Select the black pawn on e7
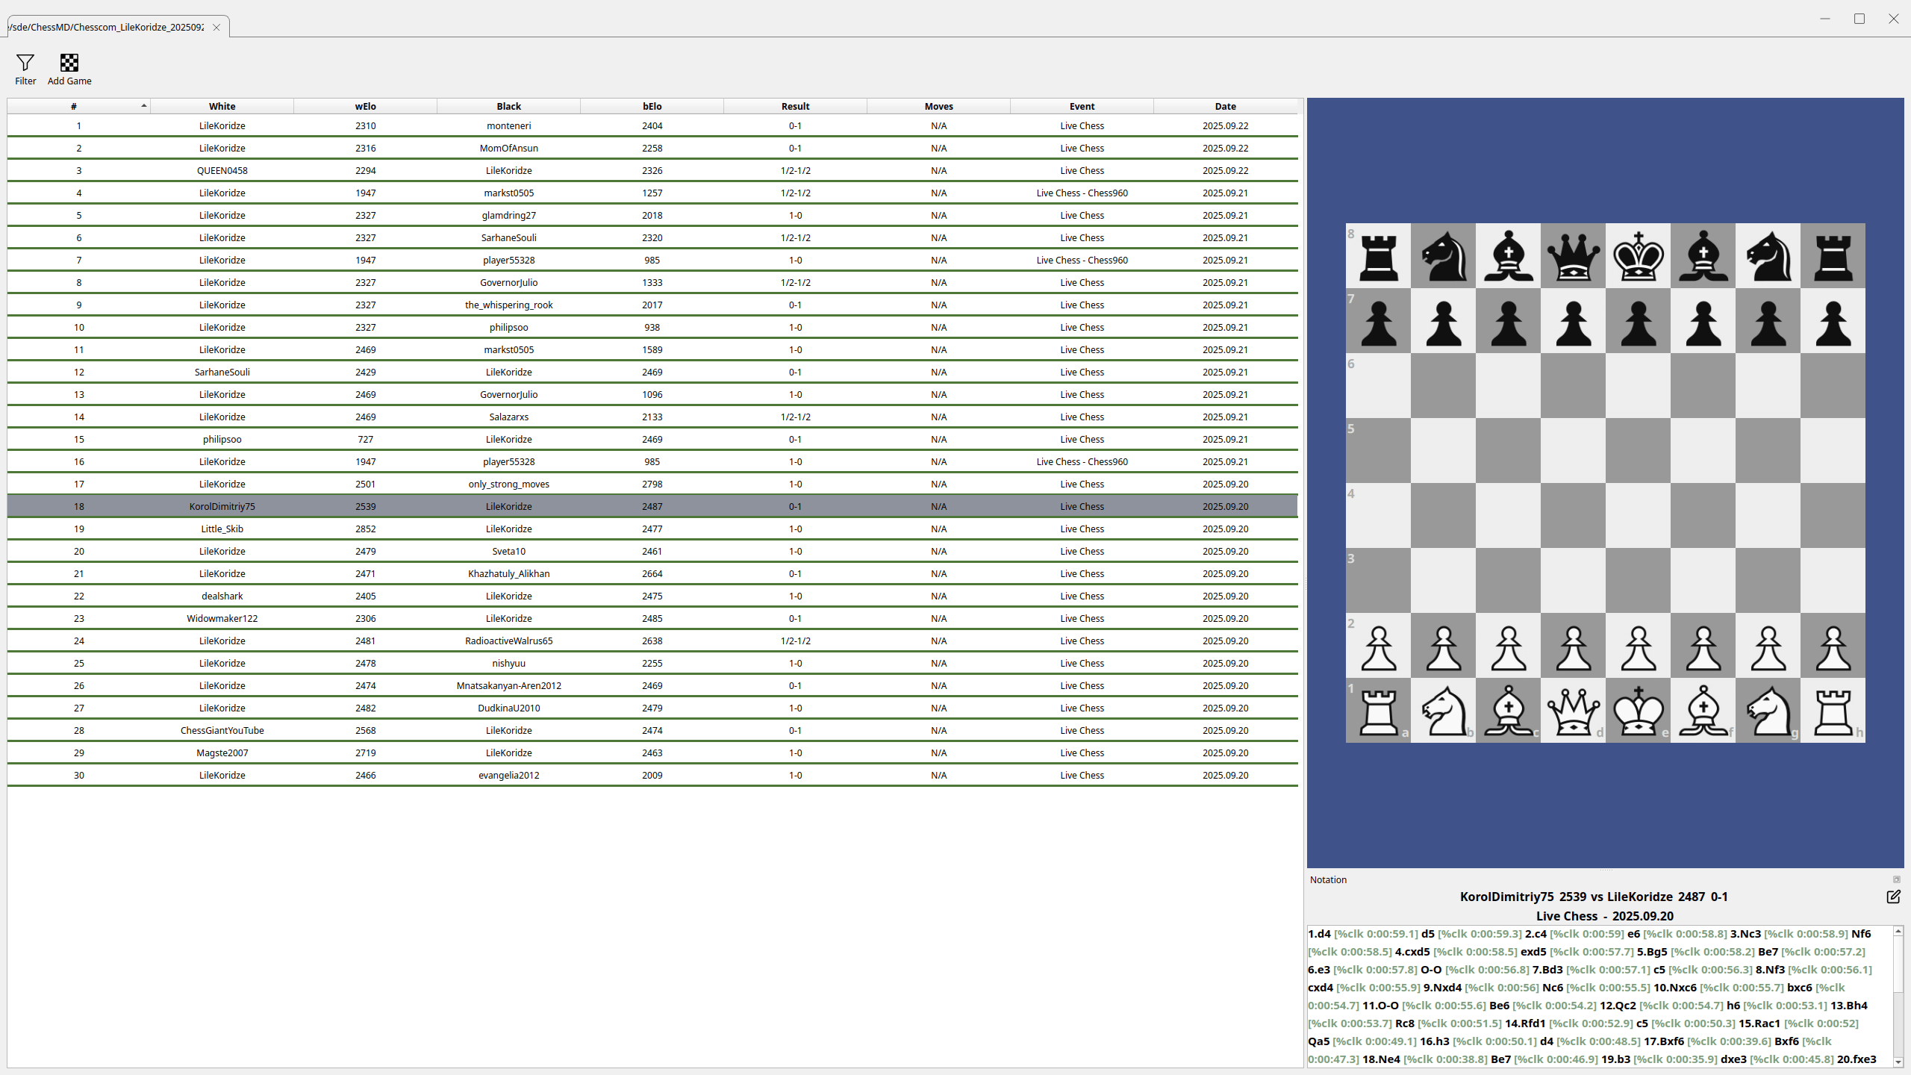 (x=1638, y=320)
